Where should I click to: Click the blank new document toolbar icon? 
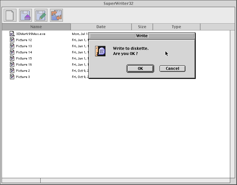click(10, 15)
